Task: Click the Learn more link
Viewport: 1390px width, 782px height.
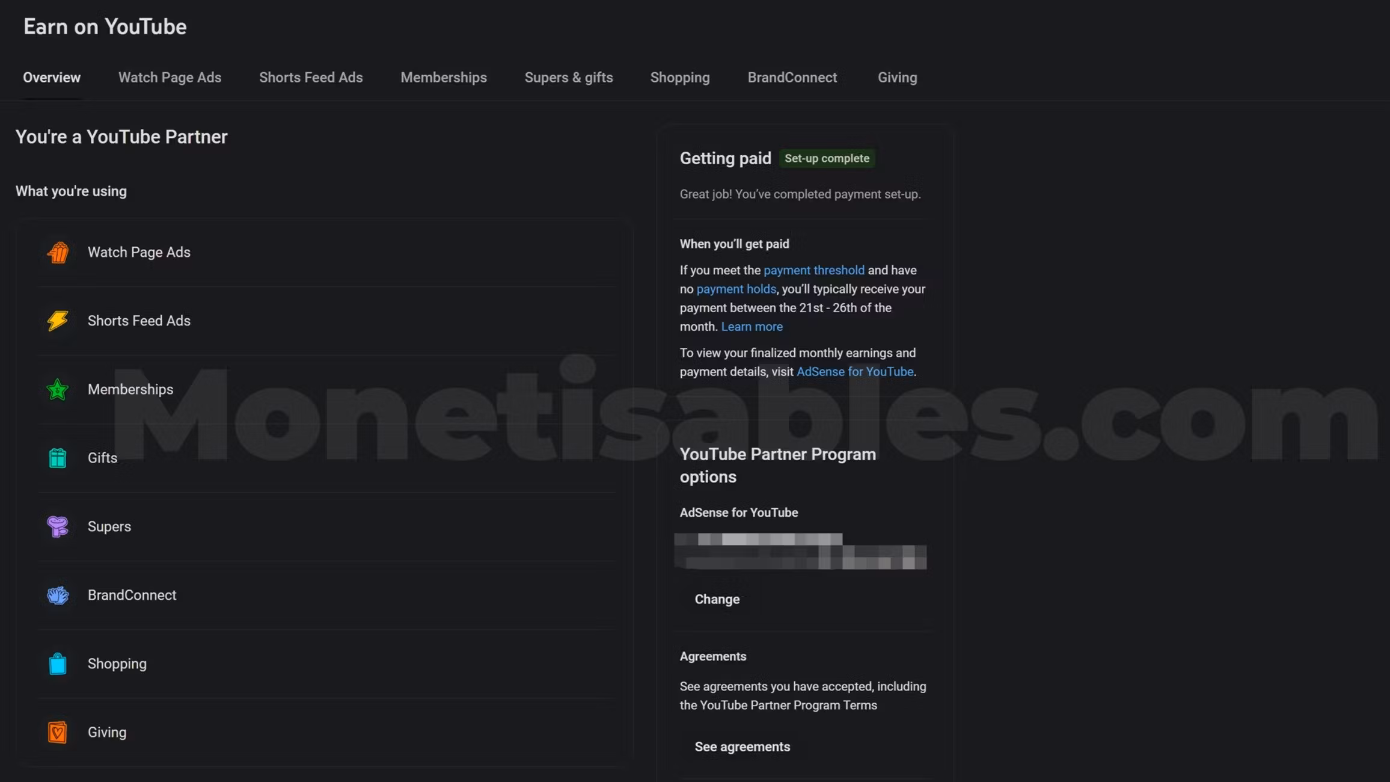Action: 752,327
